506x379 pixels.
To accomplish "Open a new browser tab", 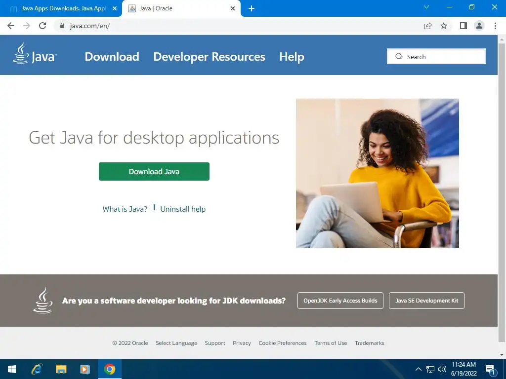I will tap(252, 9).
